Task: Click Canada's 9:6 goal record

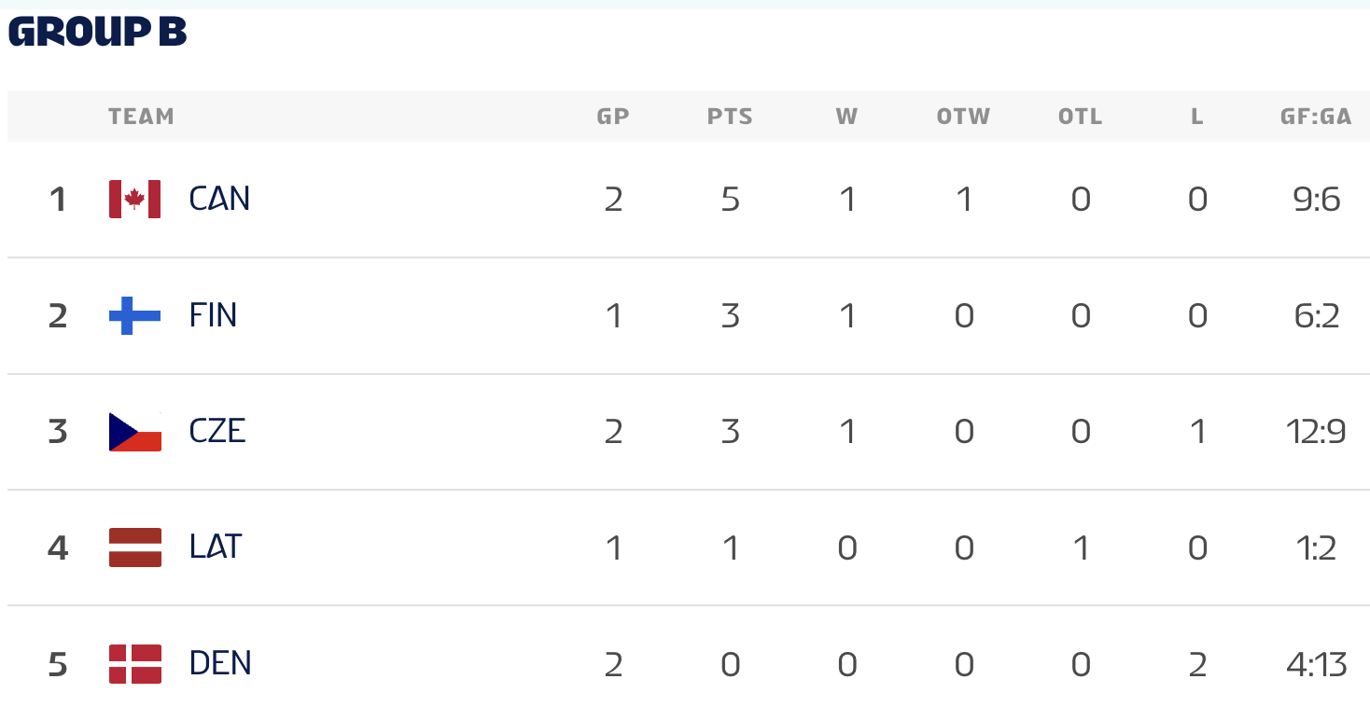Action: click(x=1317, y=199)
